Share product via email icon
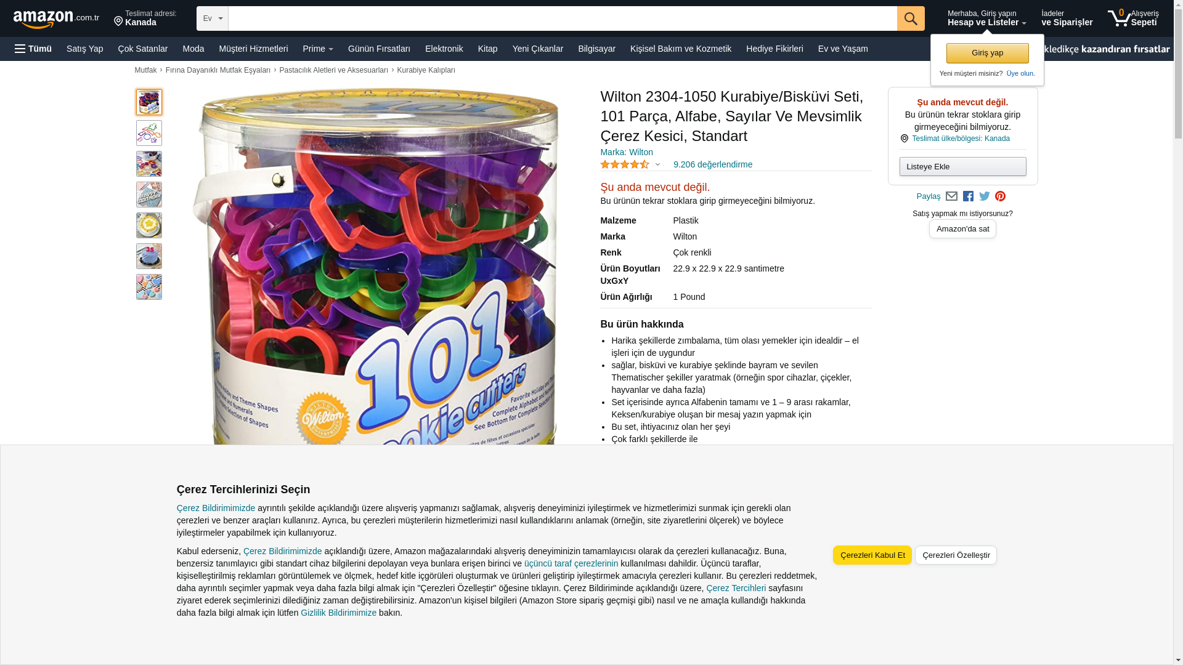1183x665 pixels. pos(951,196)
